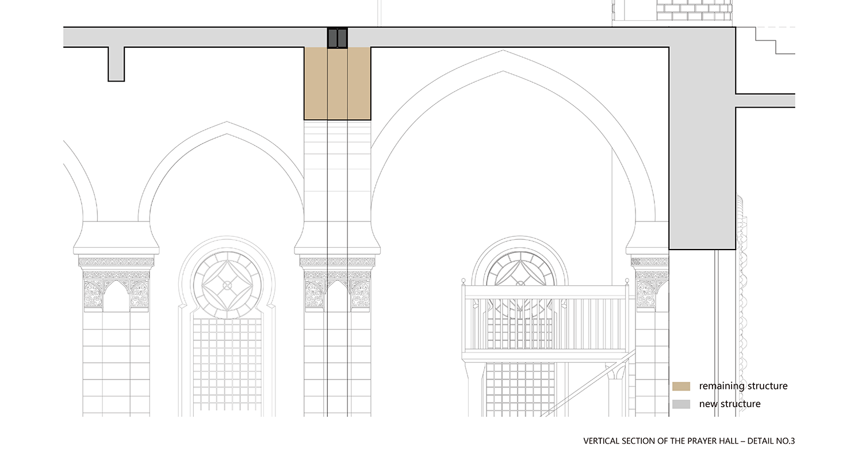This screenshot has height=475, width=854.
Task: Click the balcony railing in the drawing
Action: (545, 321)
